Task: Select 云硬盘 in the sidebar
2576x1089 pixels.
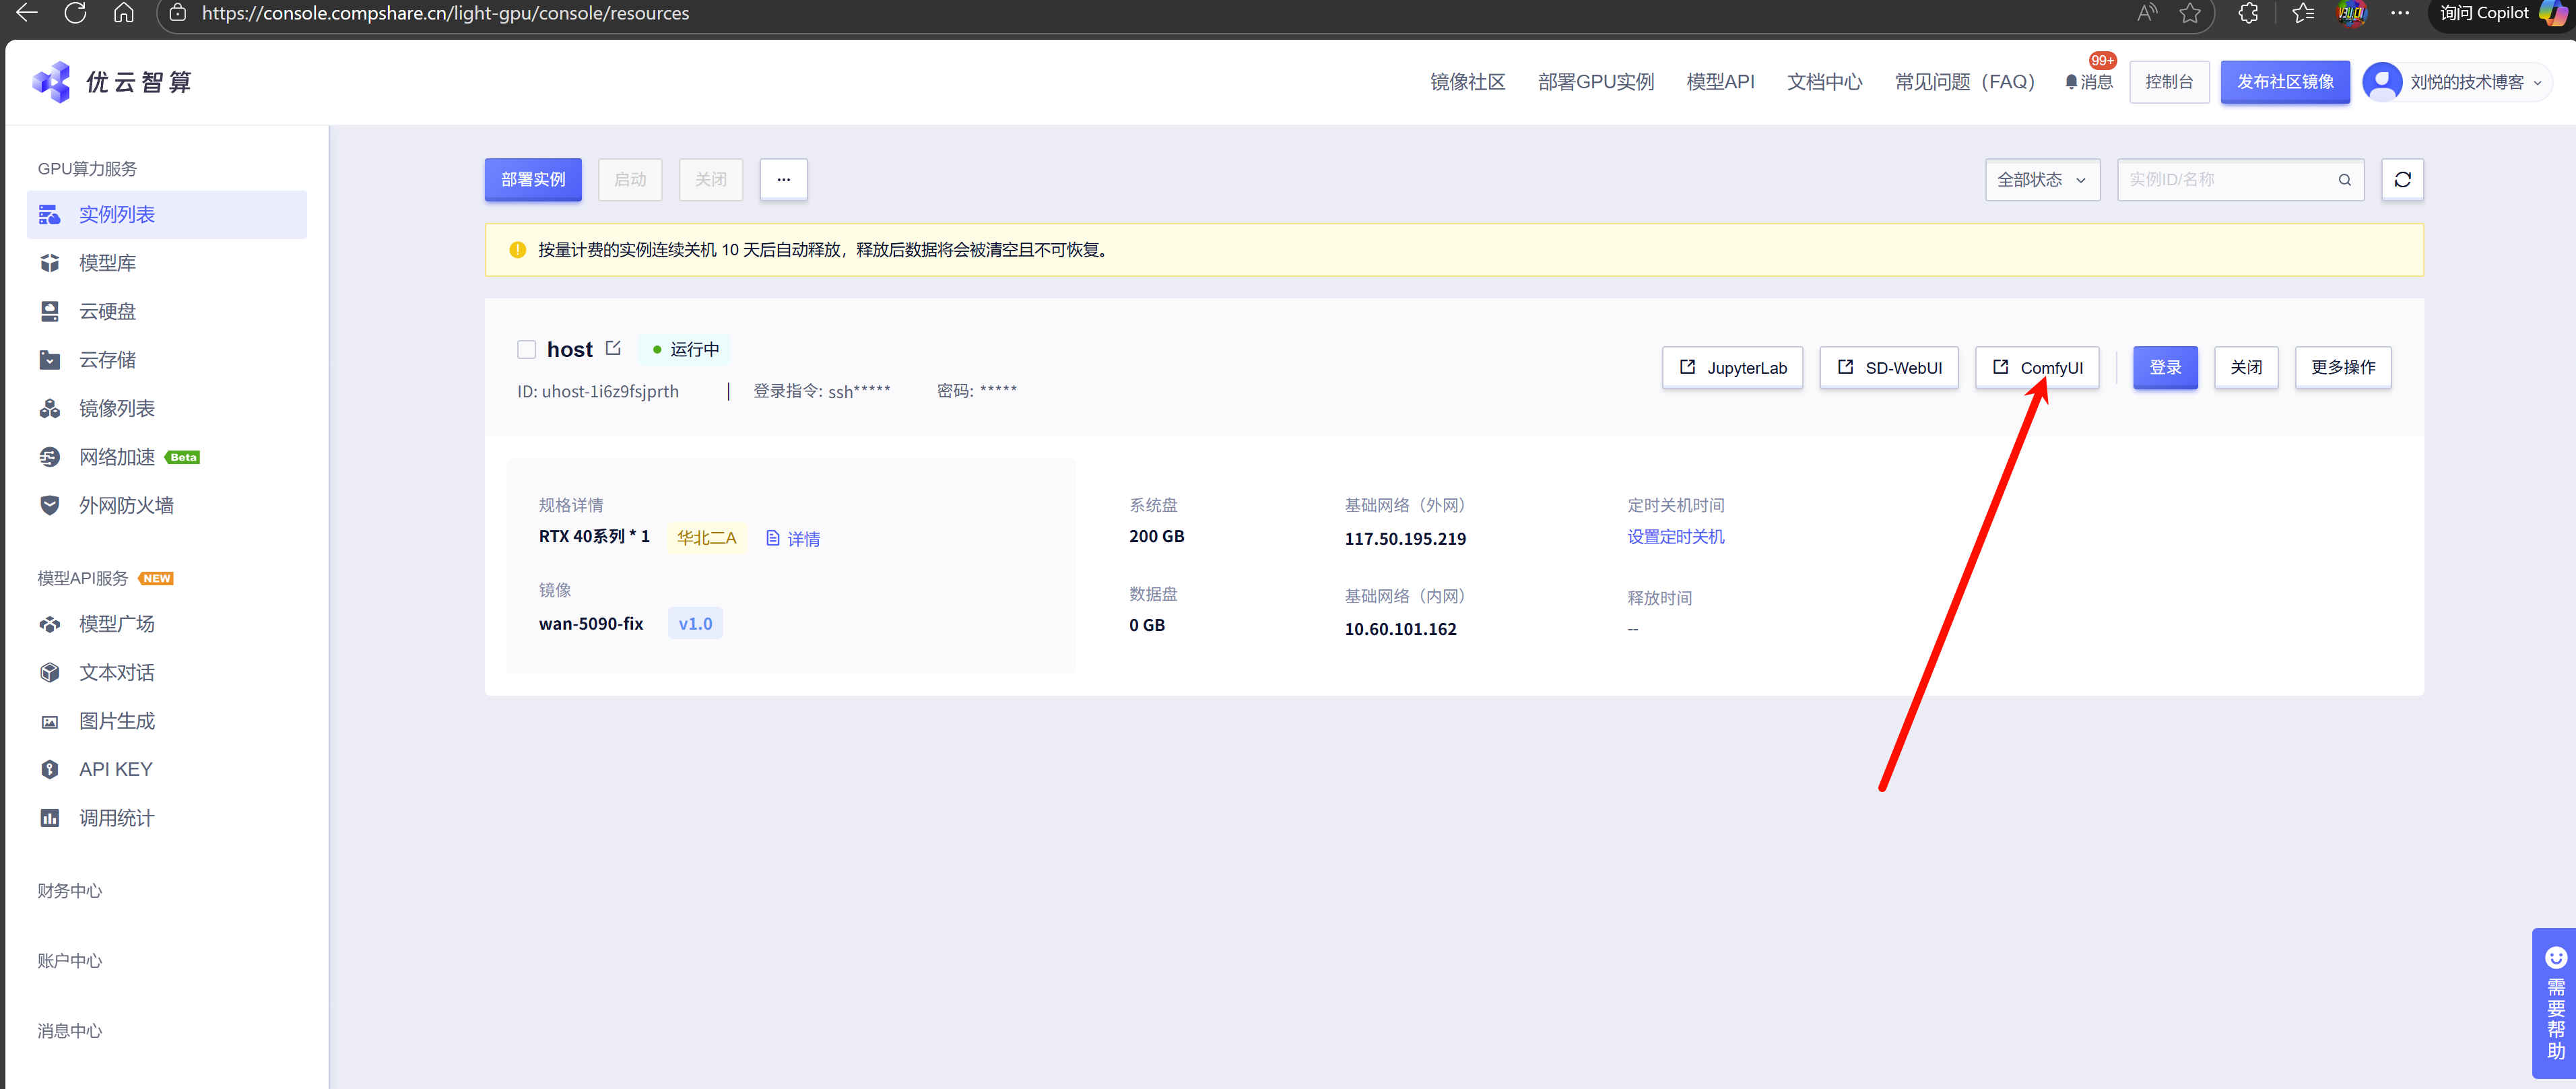Action: tap(107, 311)
